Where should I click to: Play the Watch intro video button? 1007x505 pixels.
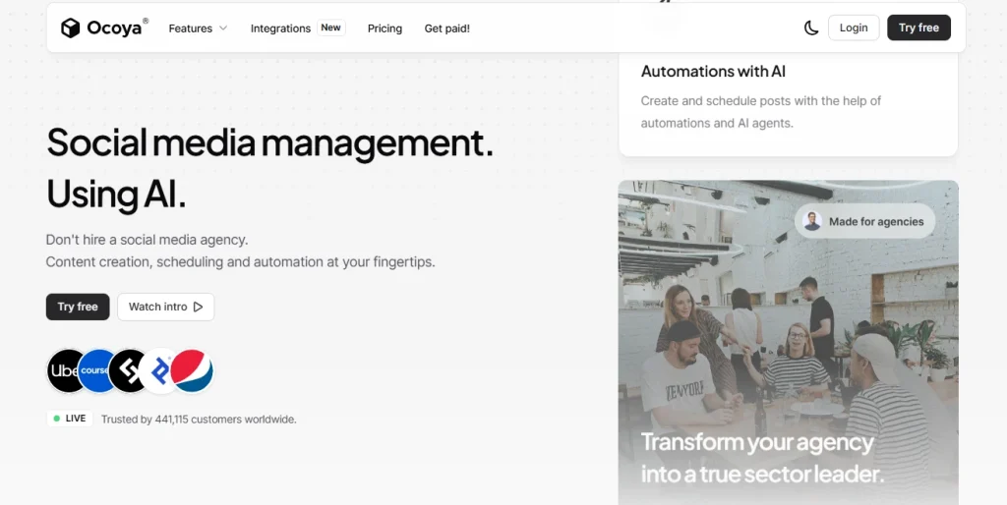165,307
